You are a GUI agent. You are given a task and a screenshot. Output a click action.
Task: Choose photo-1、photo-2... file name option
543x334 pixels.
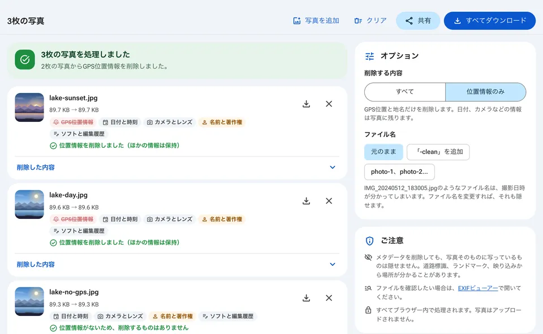pos(399,172)
